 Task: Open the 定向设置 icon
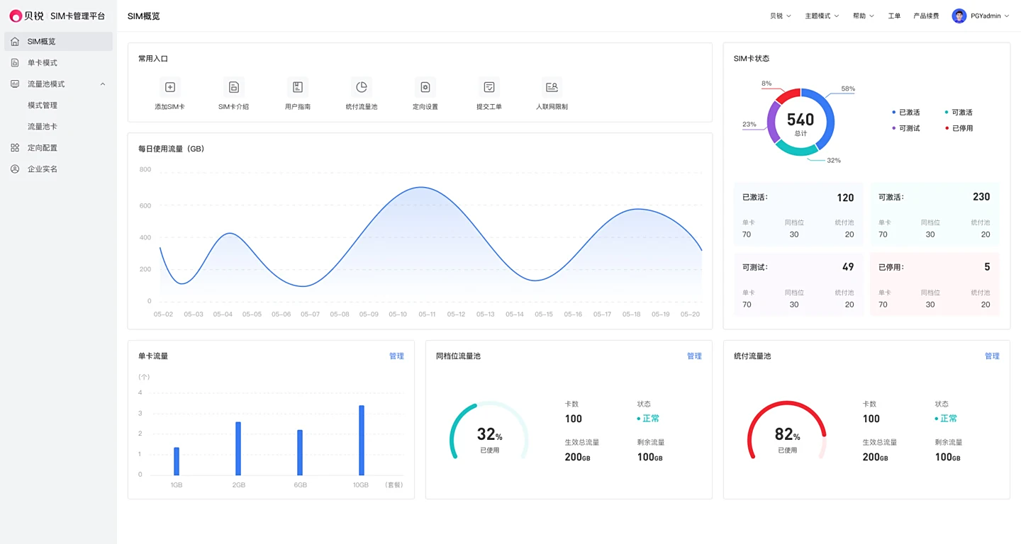pyautogui.click(x=425, y=87)
